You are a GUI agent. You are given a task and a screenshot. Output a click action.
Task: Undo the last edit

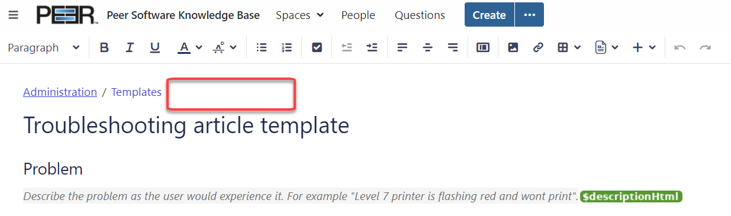(x=680, y=47)
